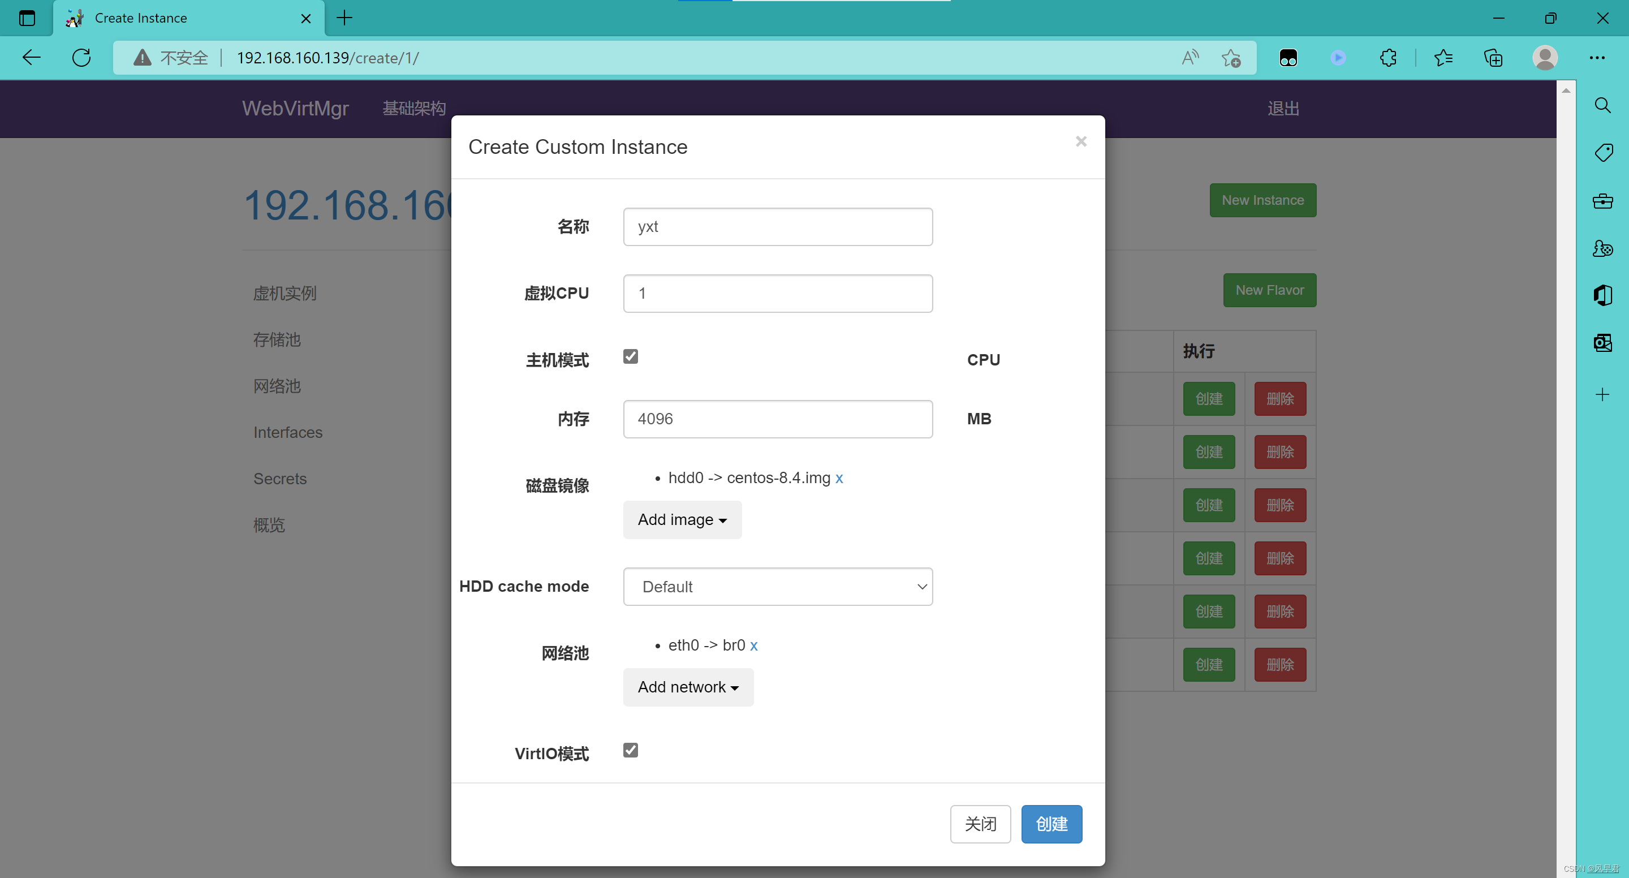This screenshot has height=878, width=1629.
Task: Open the Collections icon in toolbar
Action: 1493,58
